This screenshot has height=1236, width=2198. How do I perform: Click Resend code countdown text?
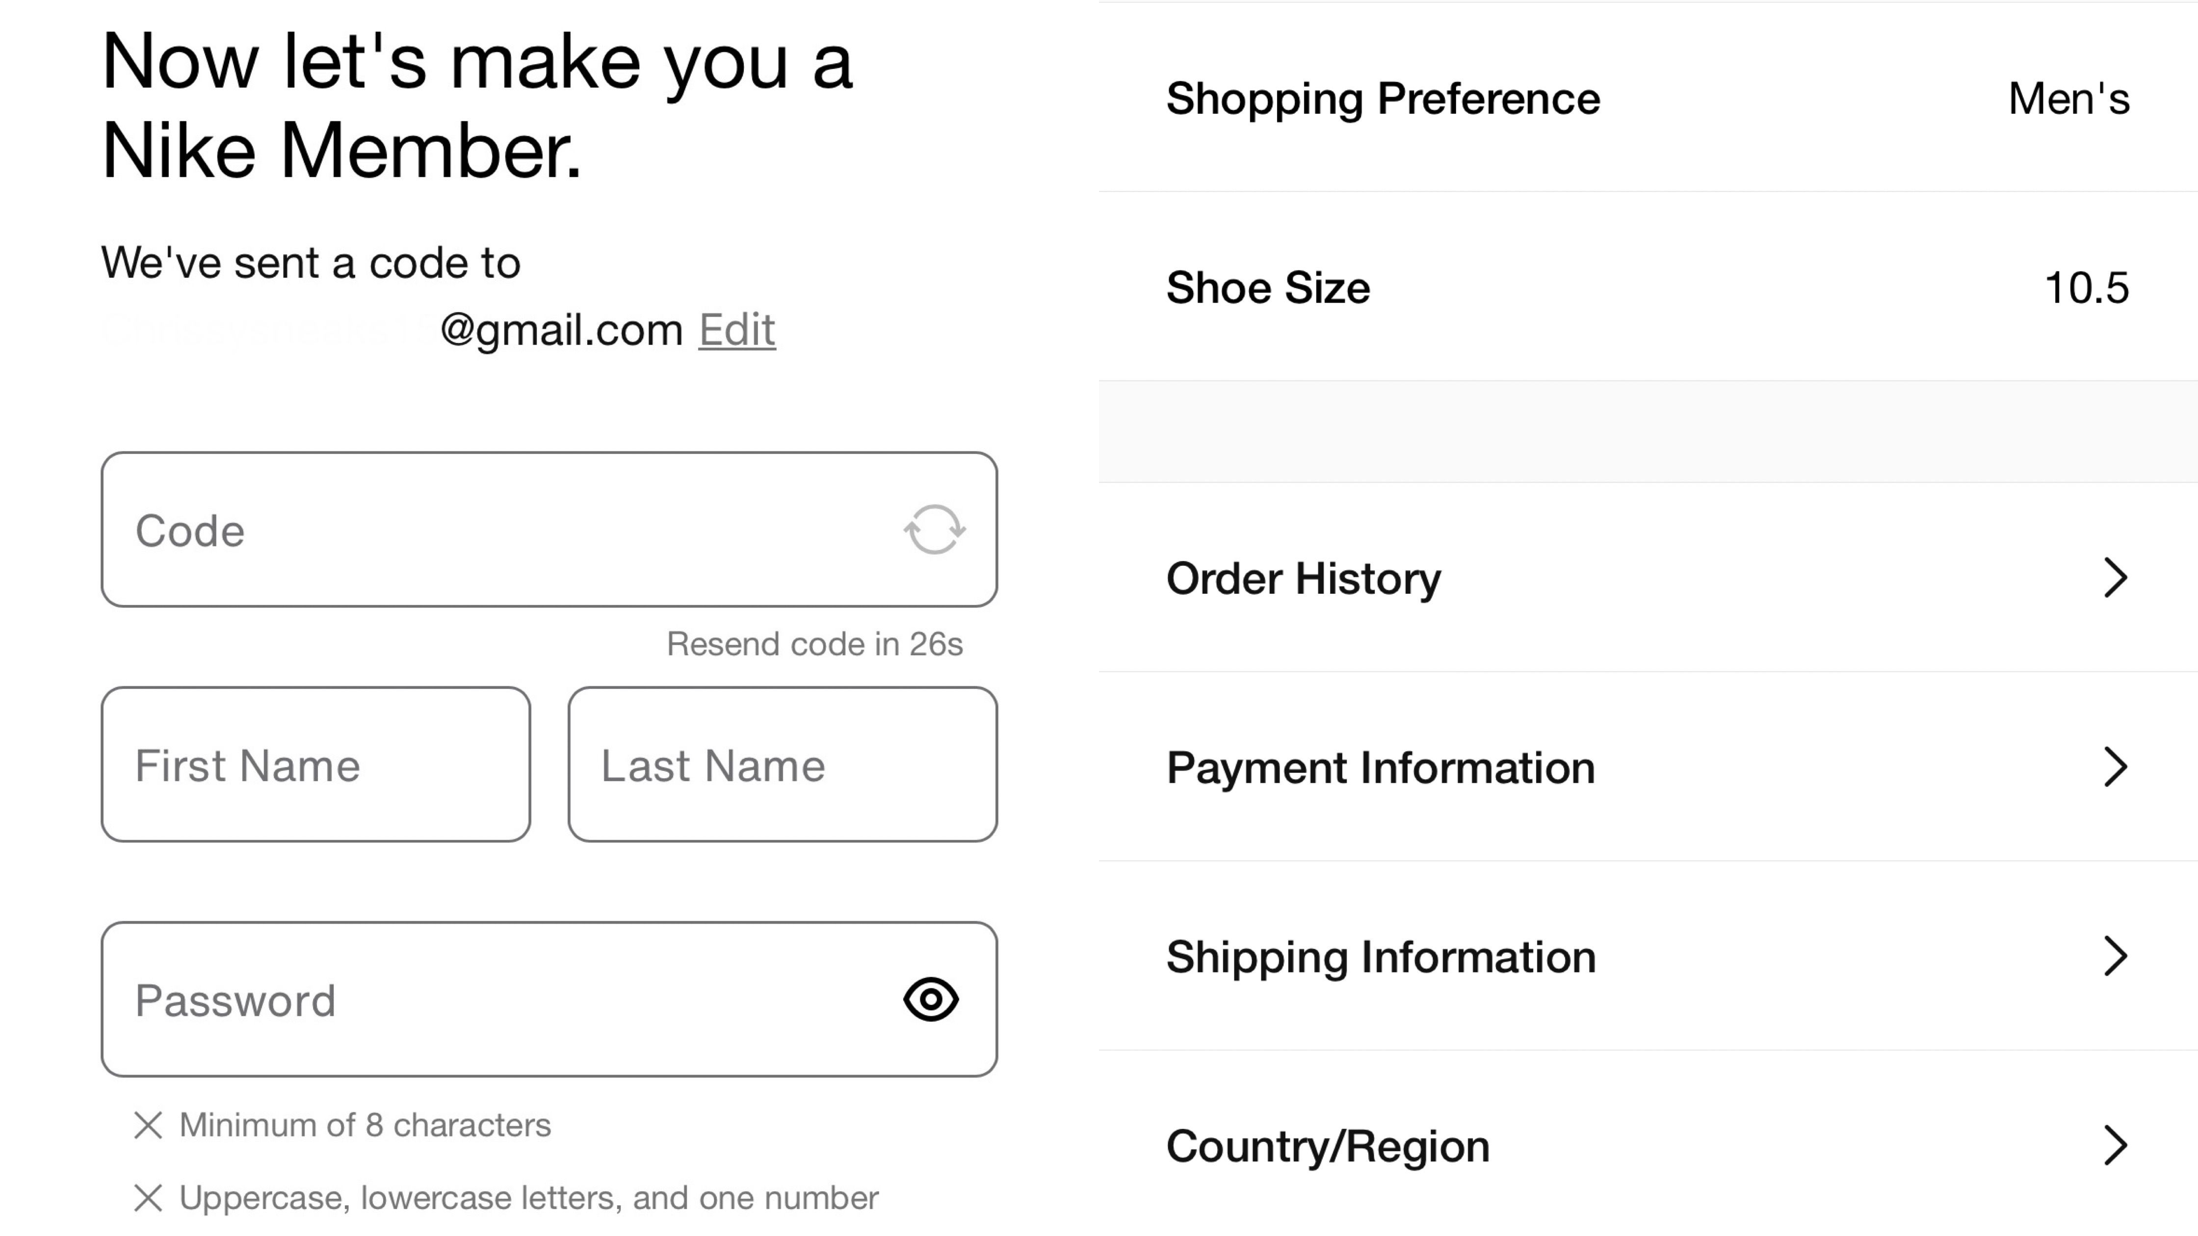[814, 644]
